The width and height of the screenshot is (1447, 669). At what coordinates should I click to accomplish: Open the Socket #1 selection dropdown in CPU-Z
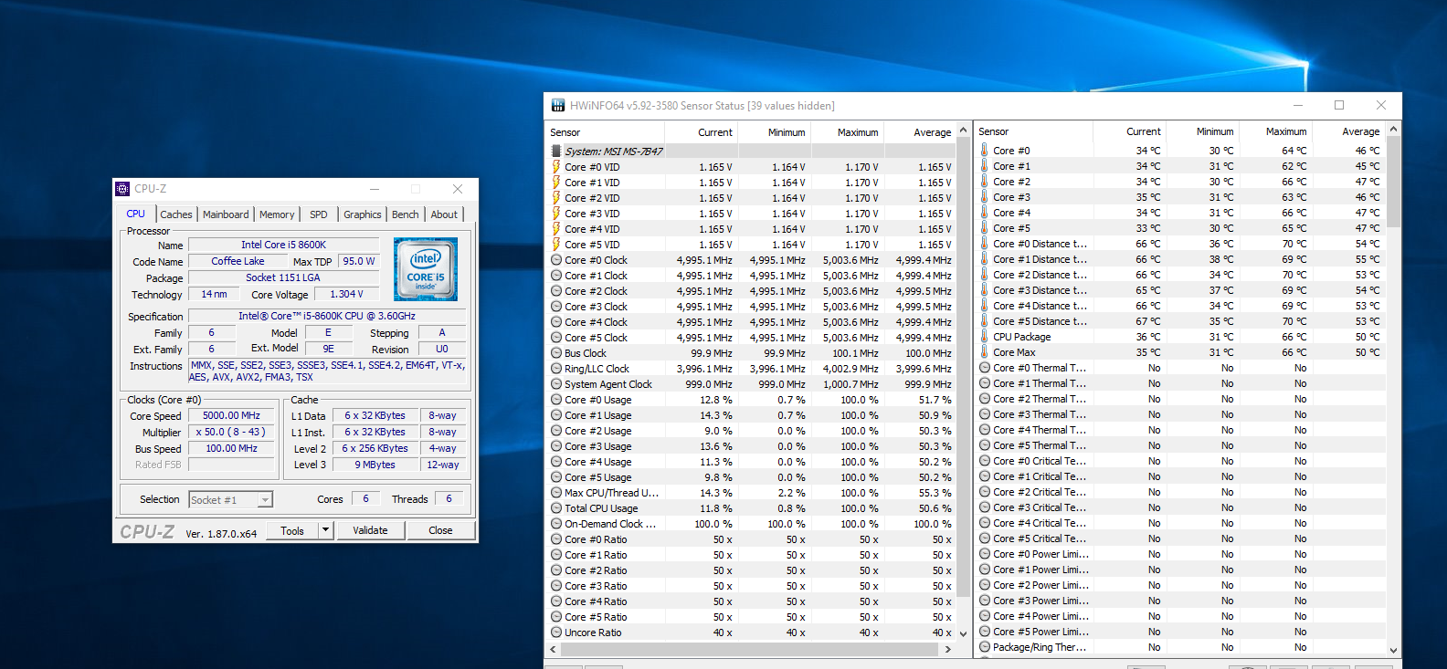pyautogui.click(x=265, y=500)
